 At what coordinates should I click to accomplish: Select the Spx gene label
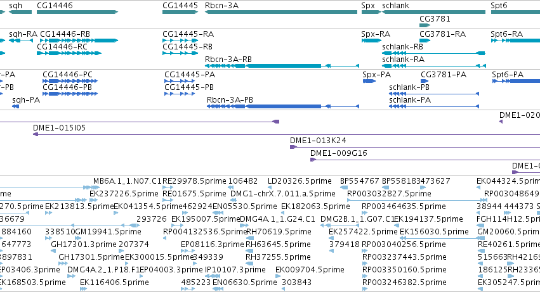(x=368, y=6)
